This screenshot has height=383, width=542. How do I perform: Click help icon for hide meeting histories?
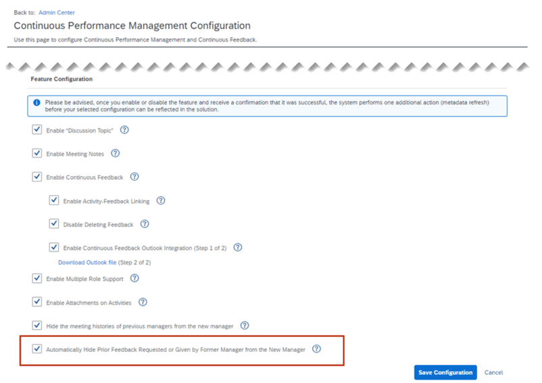tap(245, 326)
